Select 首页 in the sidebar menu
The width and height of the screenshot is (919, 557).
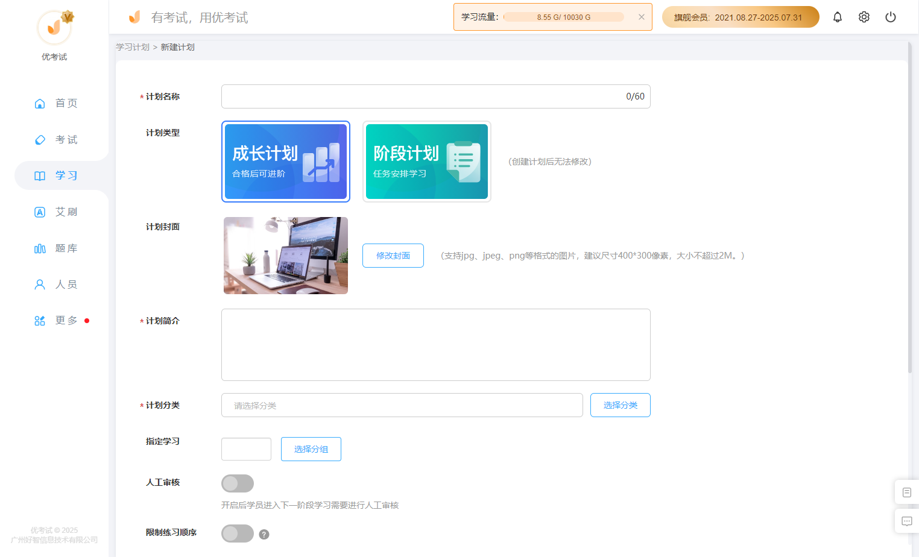tap(66, 104)
